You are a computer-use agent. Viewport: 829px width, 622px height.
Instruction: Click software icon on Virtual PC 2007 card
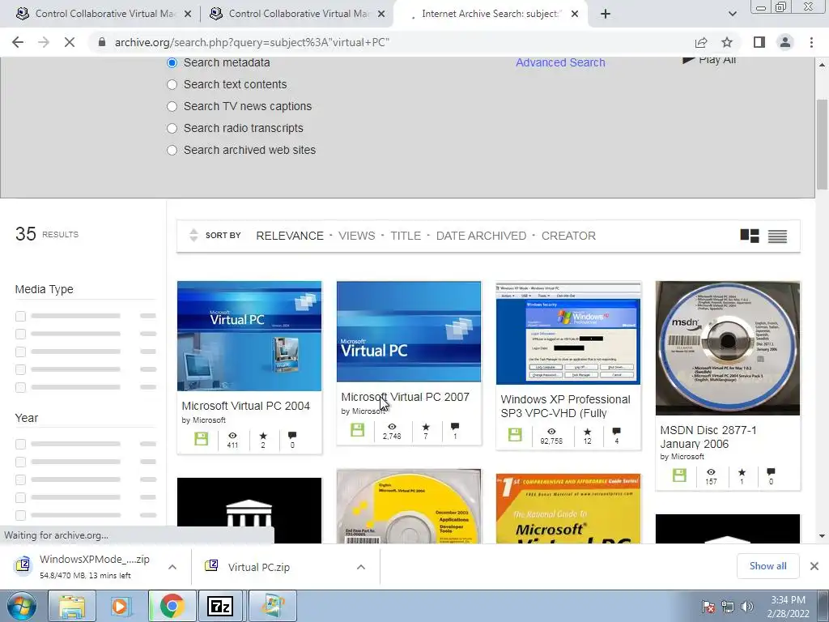click(357, 429)
